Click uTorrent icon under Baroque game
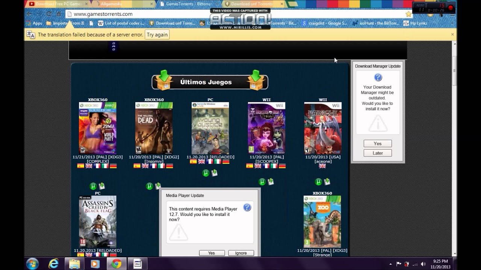Screen dimensions: 481x270 coord(318,182)
